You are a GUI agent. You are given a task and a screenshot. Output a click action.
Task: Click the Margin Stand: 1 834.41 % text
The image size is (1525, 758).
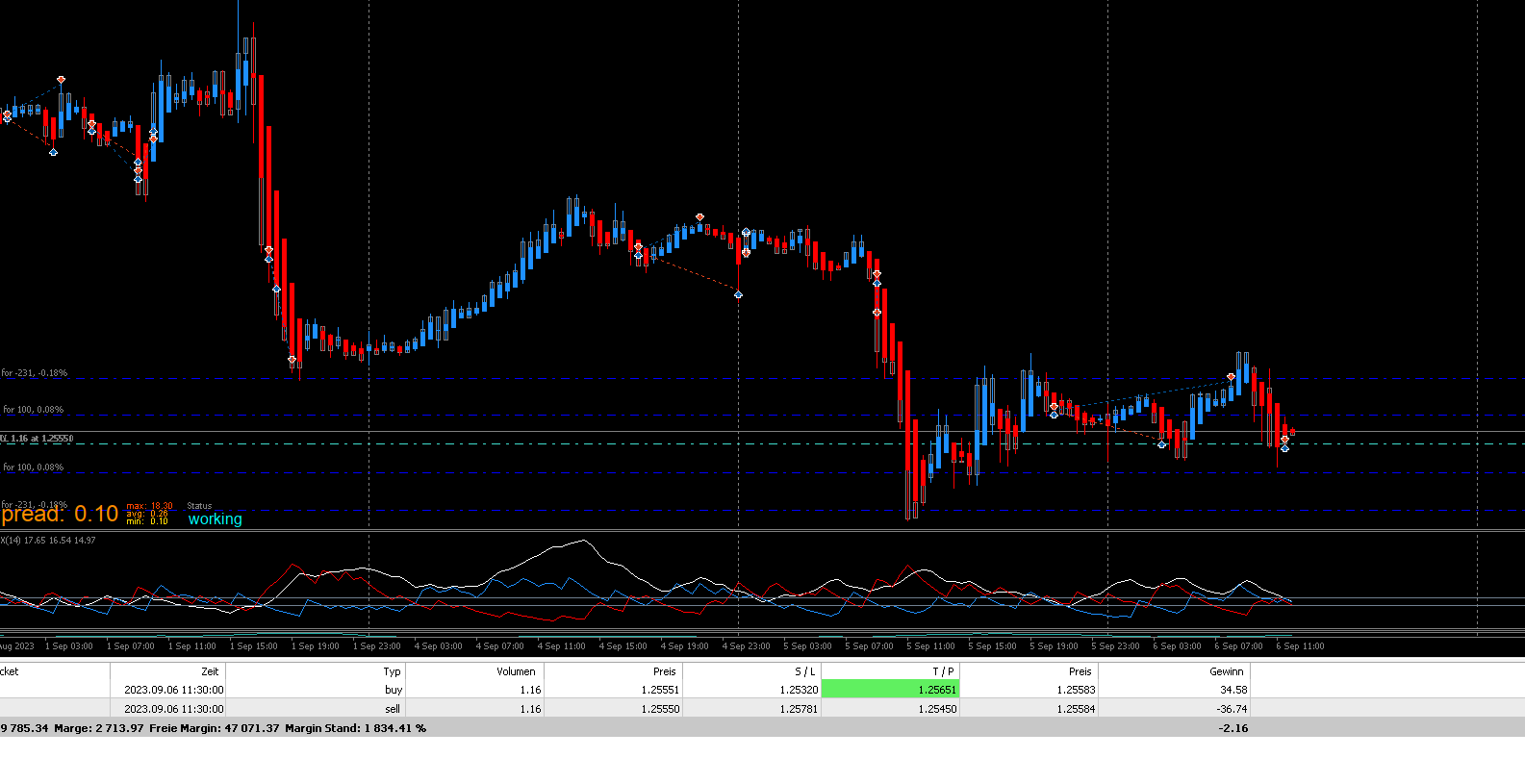point(355,728)
